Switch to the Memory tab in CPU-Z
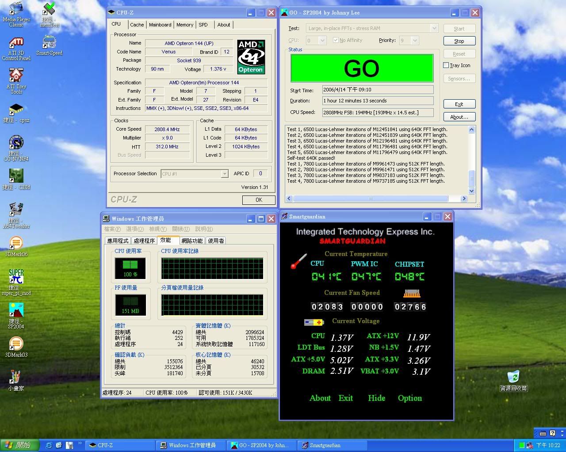The height and width of the screenshot is (452, 566). pos(185,25)
